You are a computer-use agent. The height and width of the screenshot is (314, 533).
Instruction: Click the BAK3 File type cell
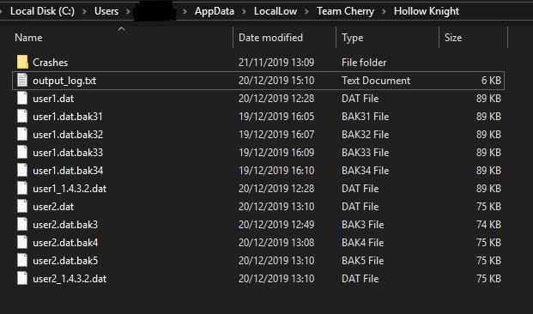tap(363, 225)
